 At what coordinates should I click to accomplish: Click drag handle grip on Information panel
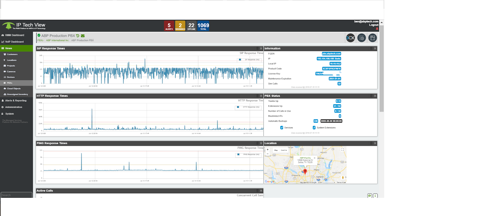tap(371, 48)
